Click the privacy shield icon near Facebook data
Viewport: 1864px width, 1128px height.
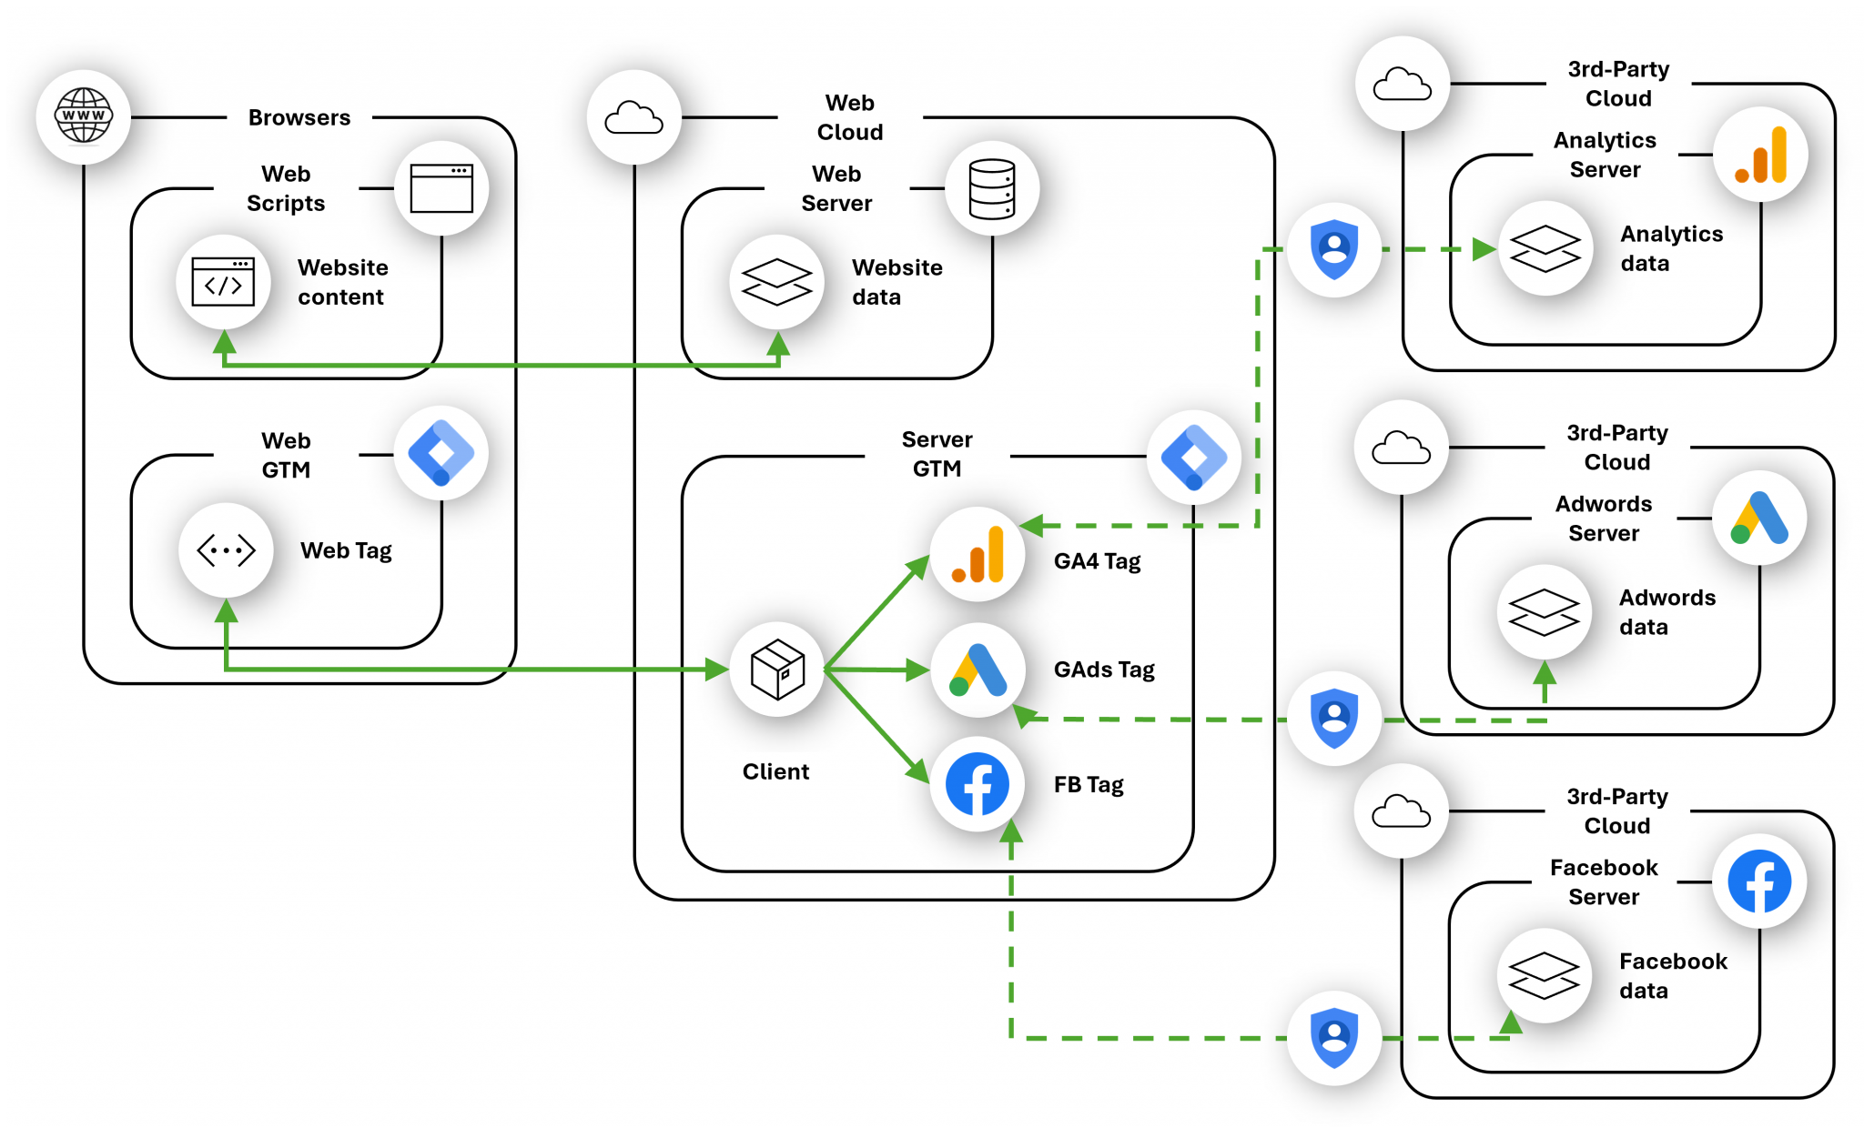pyautogui.click(x=1334, y=1038)
